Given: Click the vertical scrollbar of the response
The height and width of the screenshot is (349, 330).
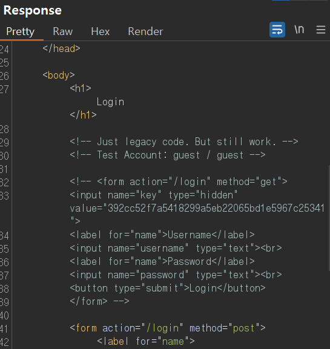Looking at the screenshot, I should pyautogui.click(x=329, y=218).
